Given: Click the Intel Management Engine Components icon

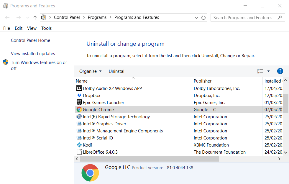Looking at the screenshot, I should coord(79,131).
